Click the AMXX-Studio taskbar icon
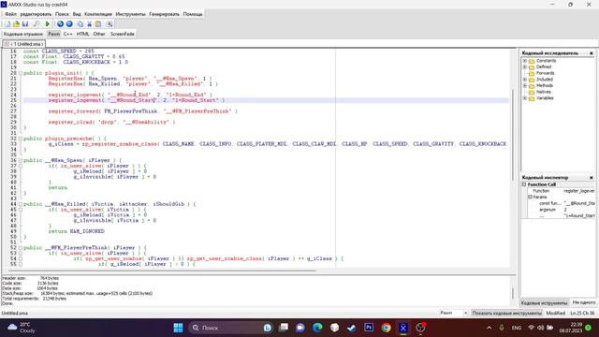 click(x=403, y=328)
